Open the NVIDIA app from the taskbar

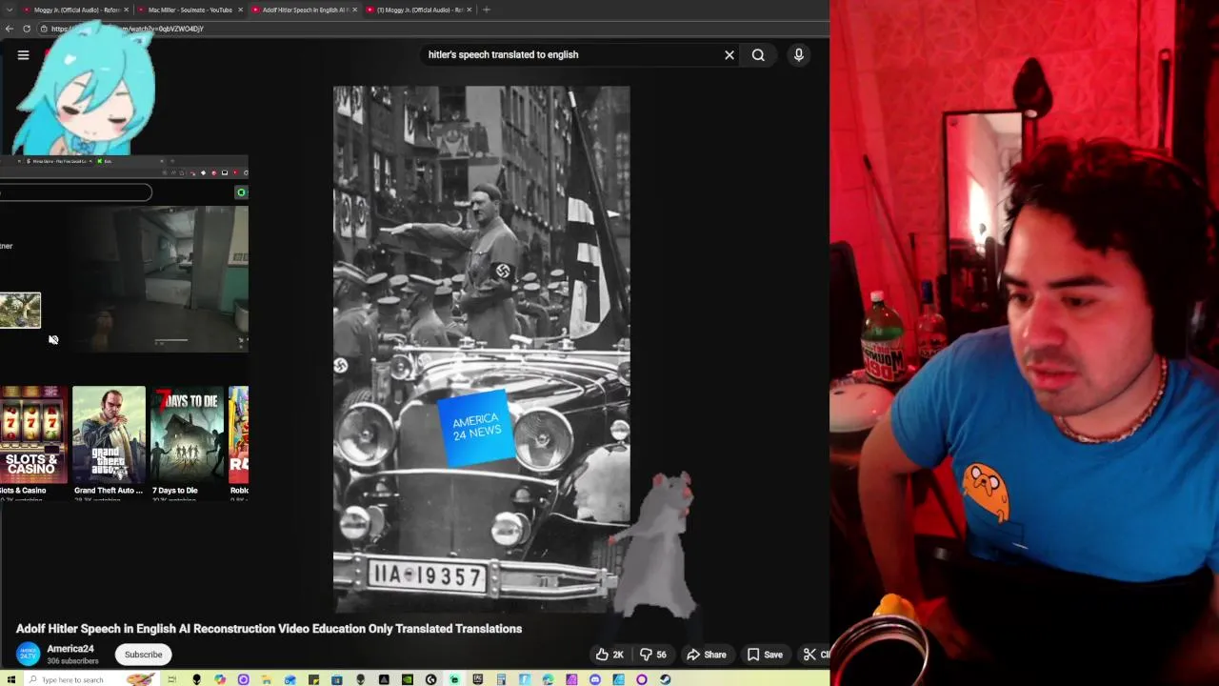(408, 679)
